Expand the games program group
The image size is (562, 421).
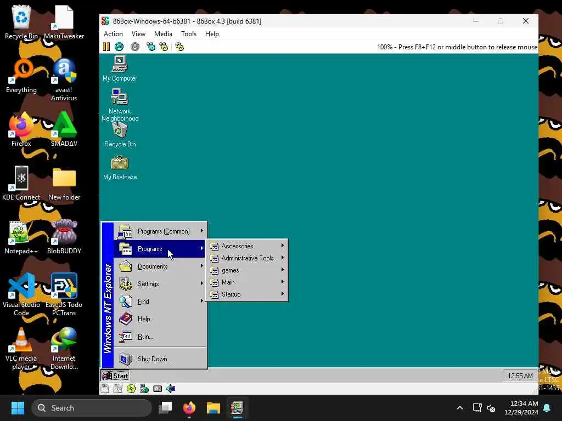[x=246, y=270]
